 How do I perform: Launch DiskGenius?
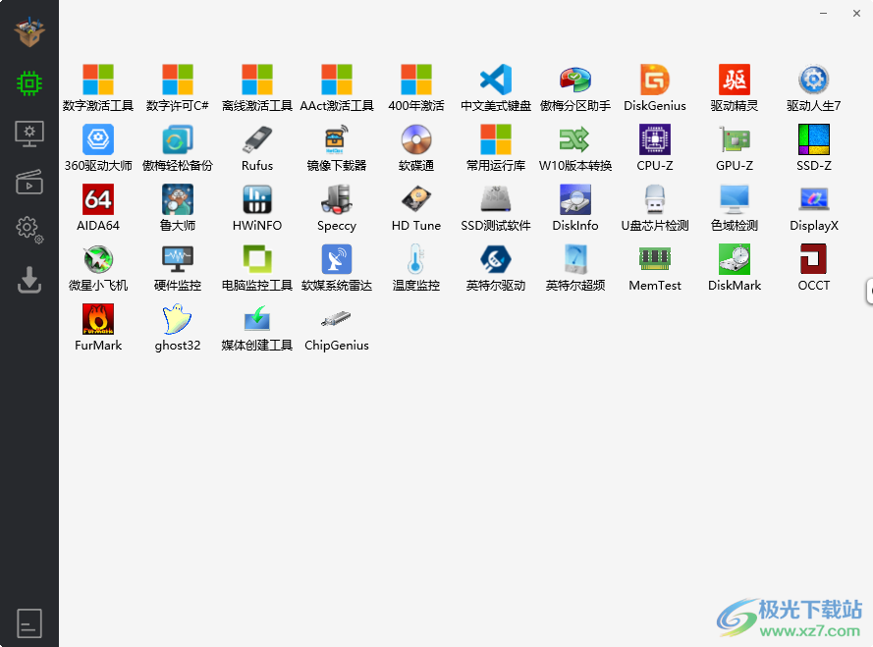(655, 80)
